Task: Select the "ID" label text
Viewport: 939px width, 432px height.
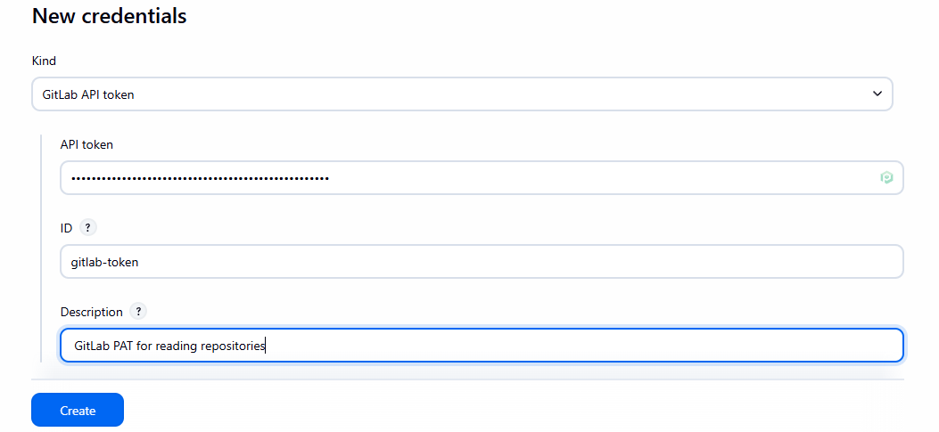Action: tap(66, 228)
